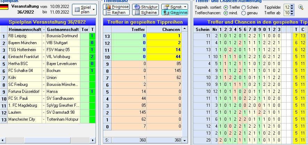Image resolution: width=308 pixels, height=145 pixels.
Task: Click Chancen value 44 in row 10
Action: pyautogui.click(x=164, y=57)
